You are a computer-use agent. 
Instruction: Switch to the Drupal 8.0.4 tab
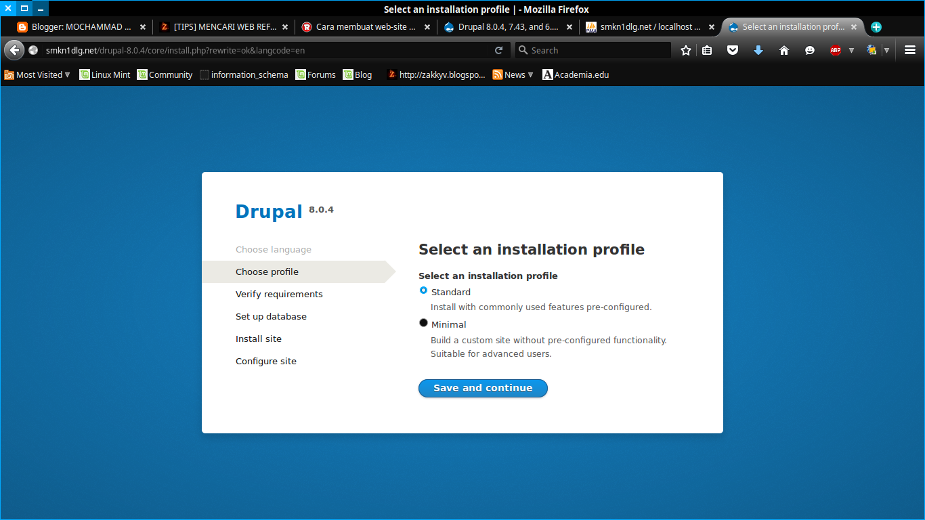(x=501, y=27)
